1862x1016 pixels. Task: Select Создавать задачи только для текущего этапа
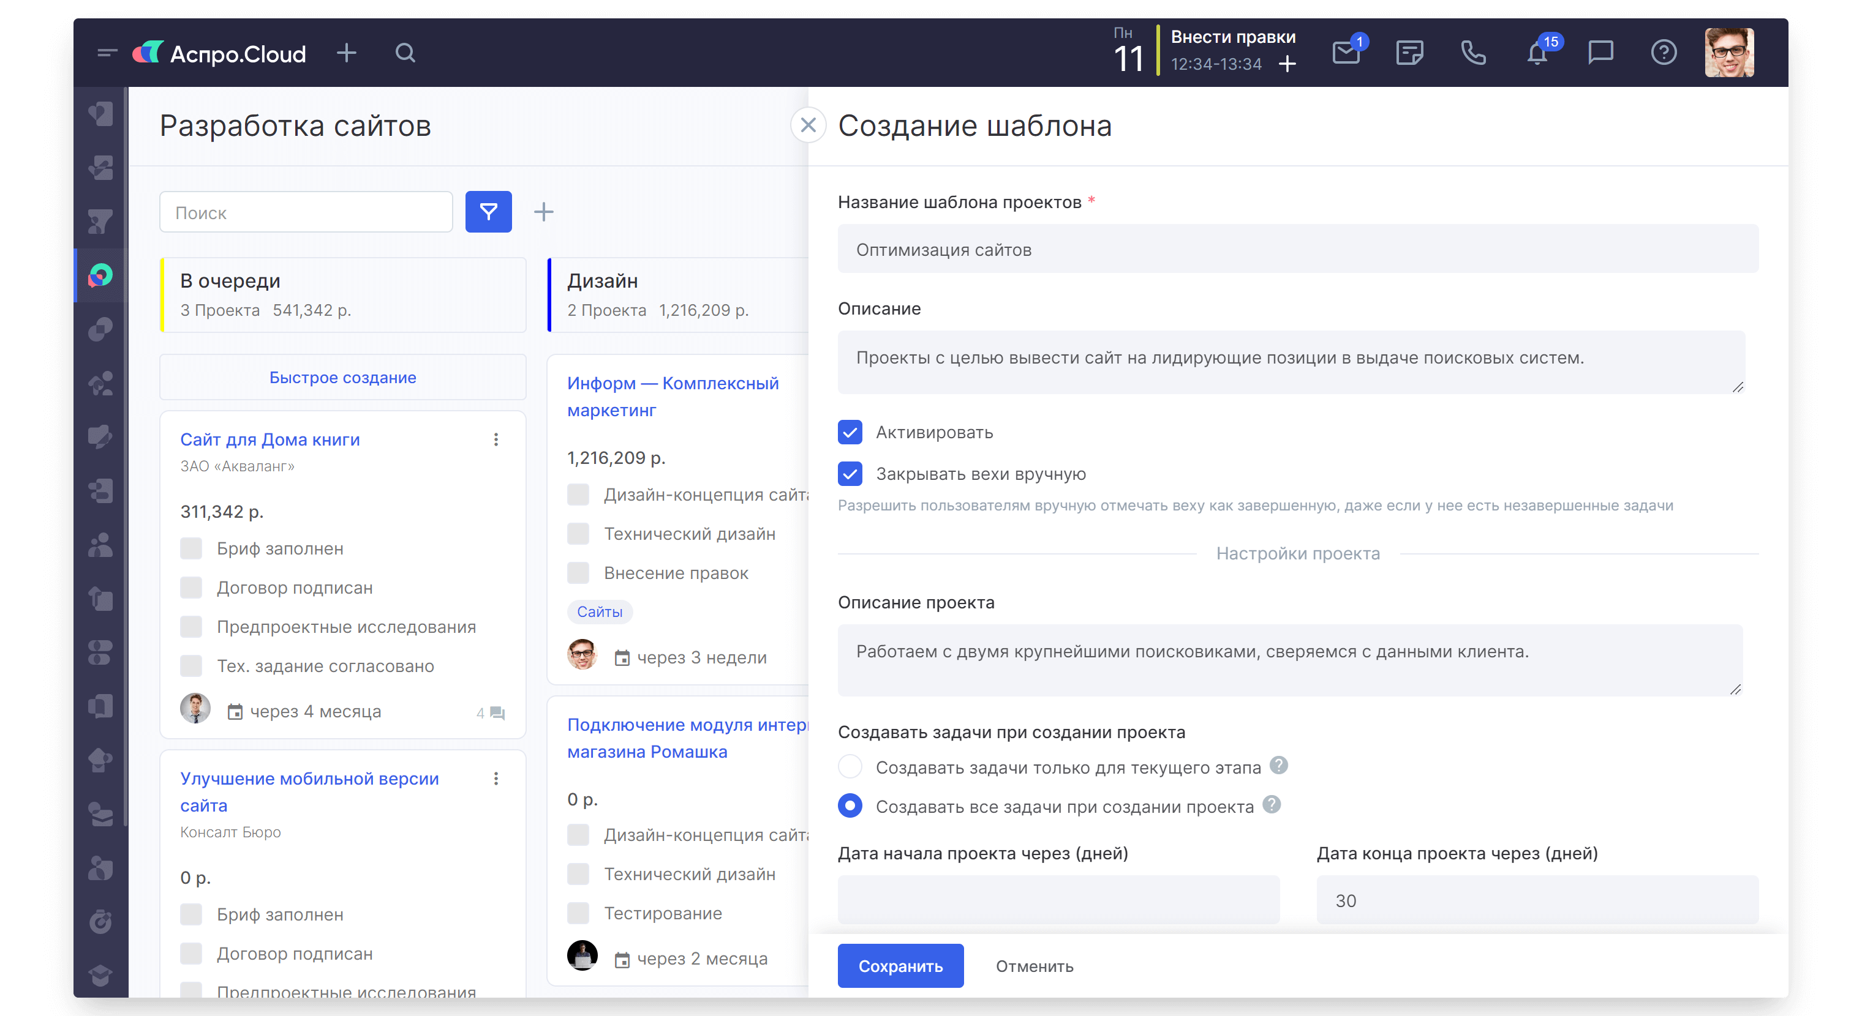point(850,767)
